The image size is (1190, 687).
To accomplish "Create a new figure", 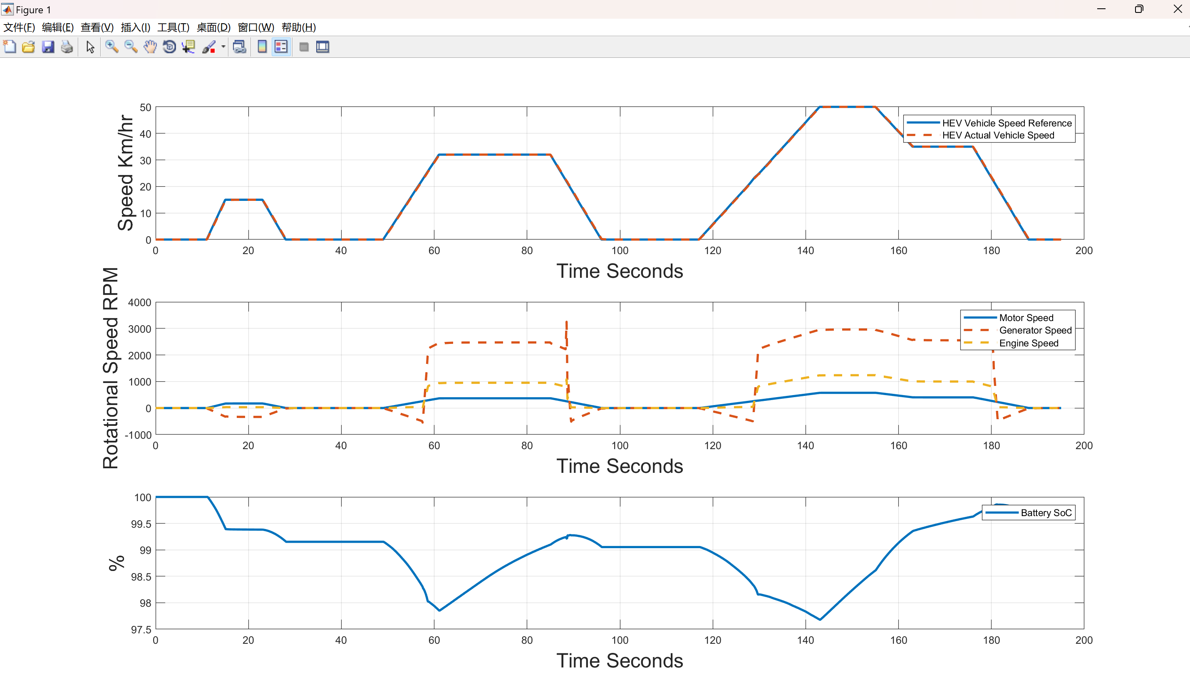I will click(x=10, y=46).
